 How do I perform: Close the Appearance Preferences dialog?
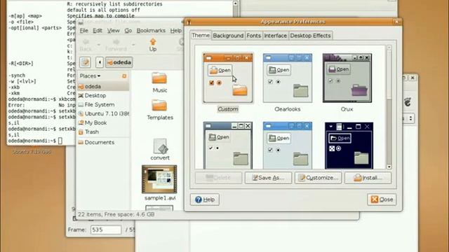point(382,199)
